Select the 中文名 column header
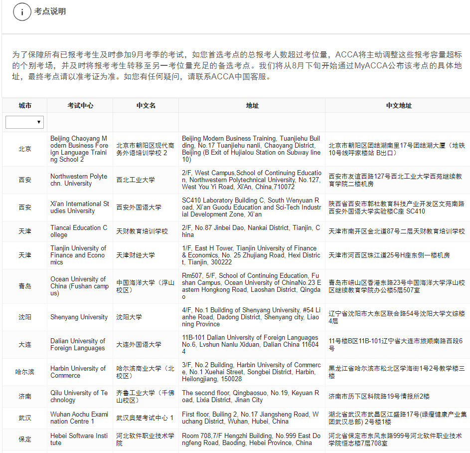470x453 pixels. [x=146, y=106]
